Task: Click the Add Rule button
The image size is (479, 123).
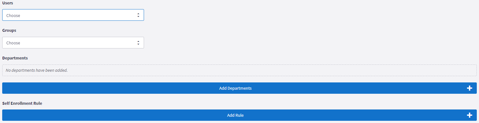Action: [239, 115]
